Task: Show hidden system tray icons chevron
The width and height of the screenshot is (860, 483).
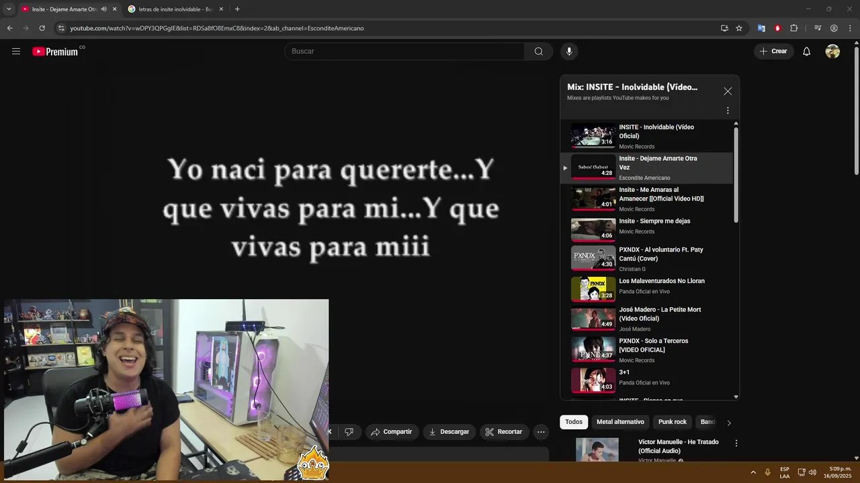Action: coord(752,472)
